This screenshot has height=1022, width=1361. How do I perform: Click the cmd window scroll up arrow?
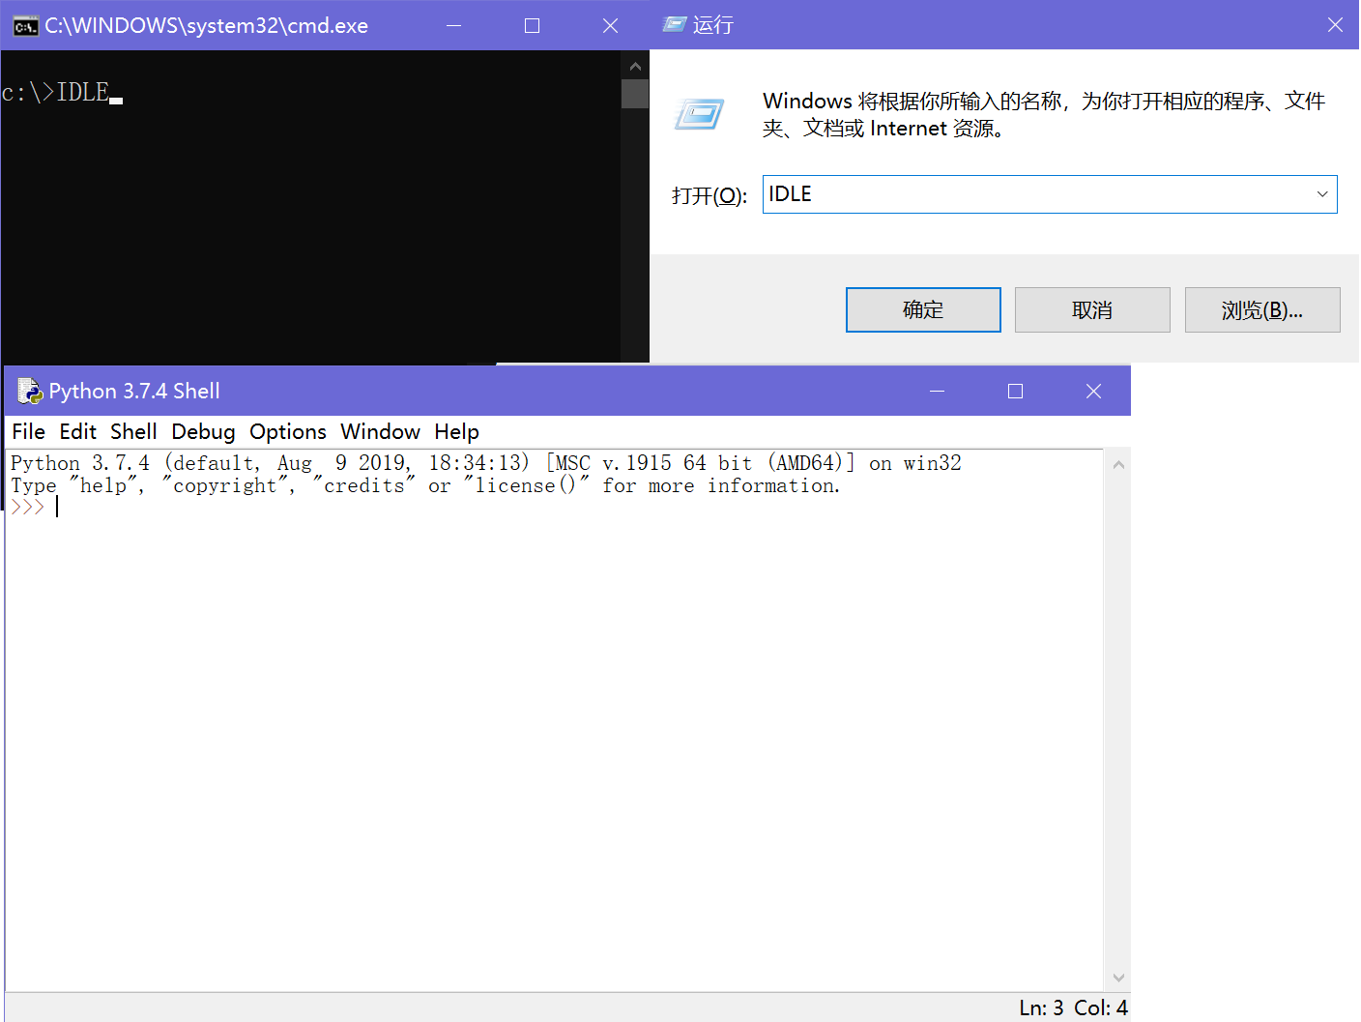(635, 66)
